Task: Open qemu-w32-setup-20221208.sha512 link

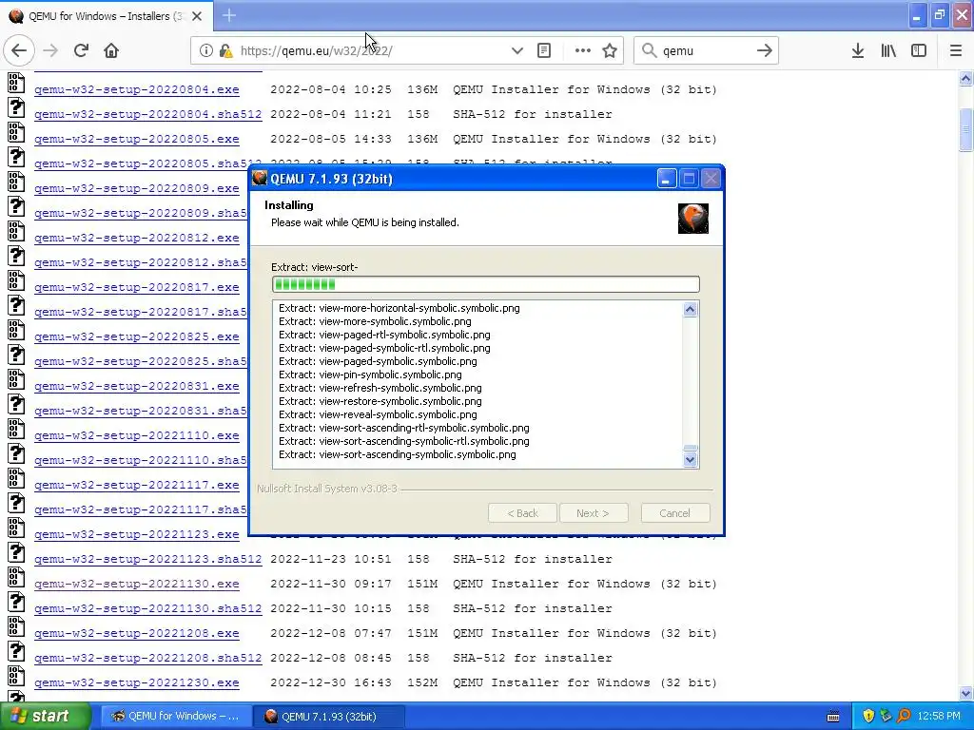Action: point(147,658)
